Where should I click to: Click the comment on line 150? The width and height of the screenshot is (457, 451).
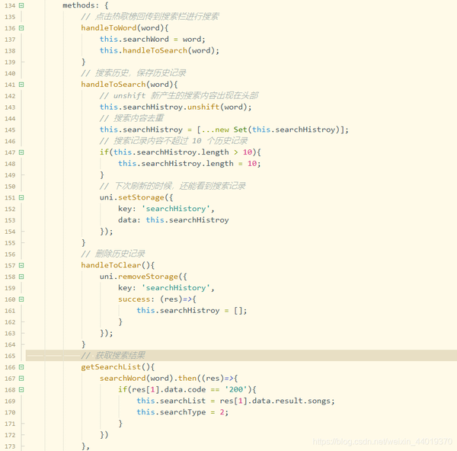pyautogui.click(x=173, y=187)
